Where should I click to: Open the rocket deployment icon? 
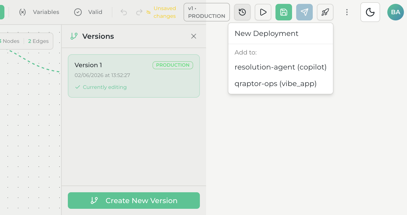pos(325,12)
